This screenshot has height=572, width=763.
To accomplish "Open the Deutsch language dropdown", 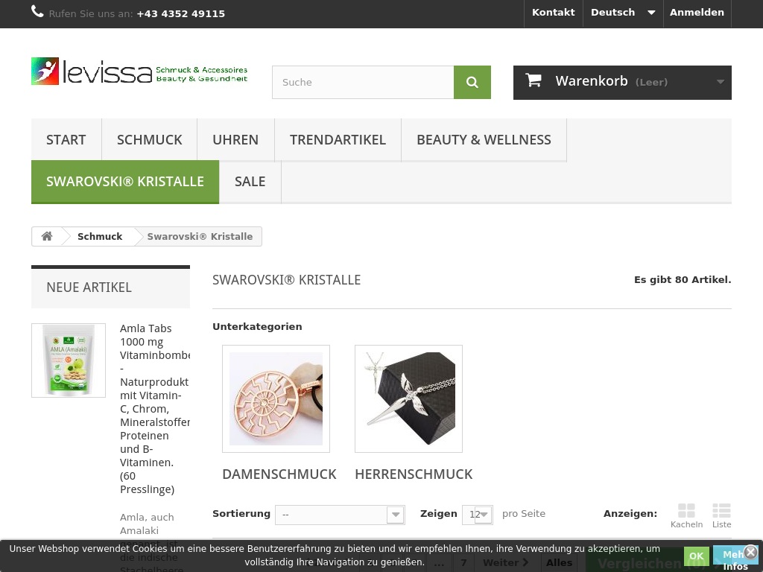I will click(x=622, y=13).
